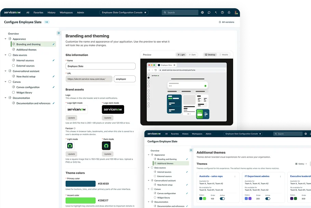The width and height of the screenshot is (311, 208).
Task: Open the help question mark icon in the main header
Action: pyautogui.click(x=222, y=13)
